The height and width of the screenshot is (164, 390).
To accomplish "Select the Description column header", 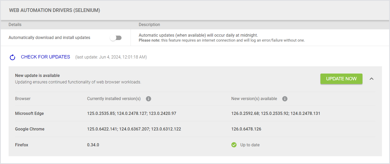I will click(x=149, y=25).
